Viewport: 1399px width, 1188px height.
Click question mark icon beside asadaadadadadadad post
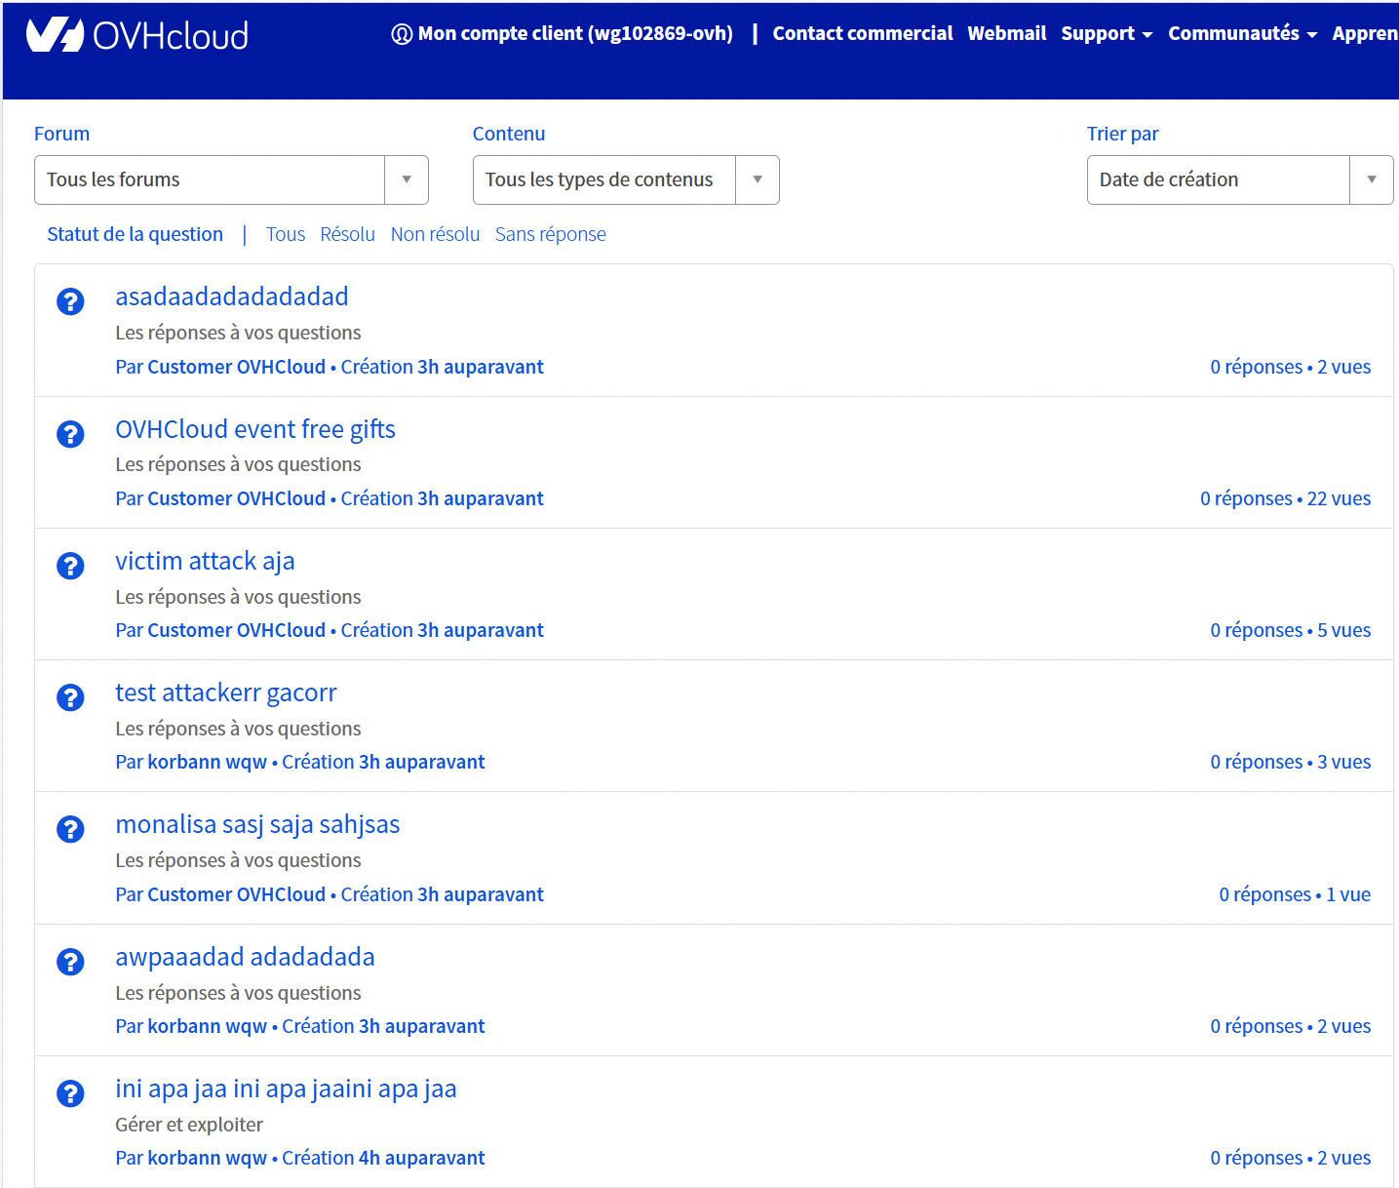pyautogui.click(x=70, y=301)
